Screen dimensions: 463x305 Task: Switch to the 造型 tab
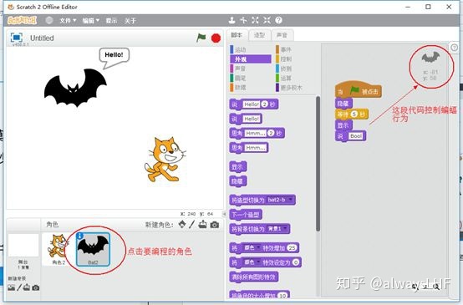259,35
